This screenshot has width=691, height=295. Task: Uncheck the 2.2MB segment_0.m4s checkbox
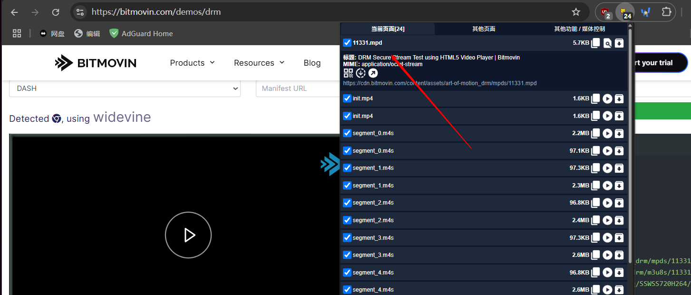pos(347,133)
